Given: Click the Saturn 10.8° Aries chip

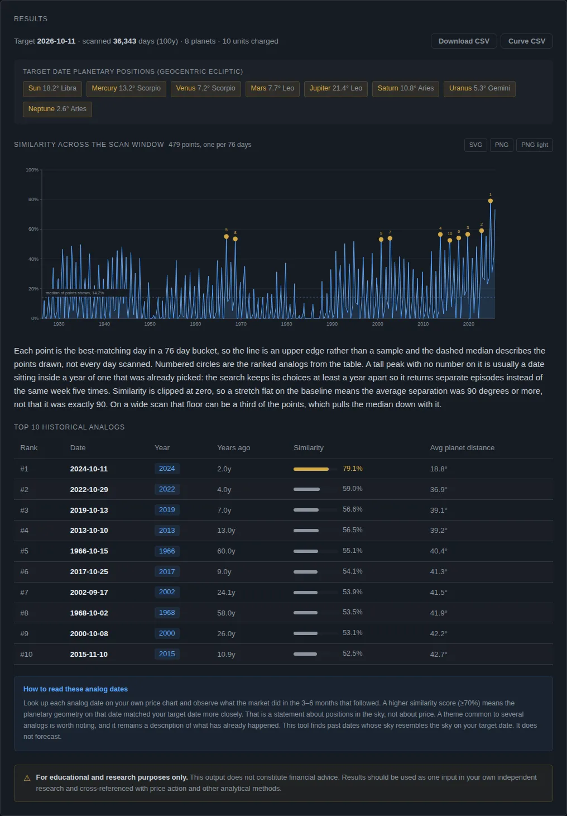Looking at the screenshot, I should [x=406, y=89].
